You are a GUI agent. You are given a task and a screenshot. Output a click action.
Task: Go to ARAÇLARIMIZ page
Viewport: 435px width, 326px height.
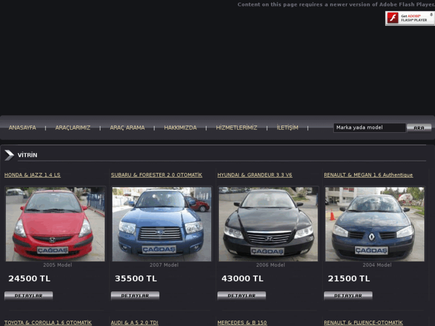pyautogui.click(x=72, y=127)
